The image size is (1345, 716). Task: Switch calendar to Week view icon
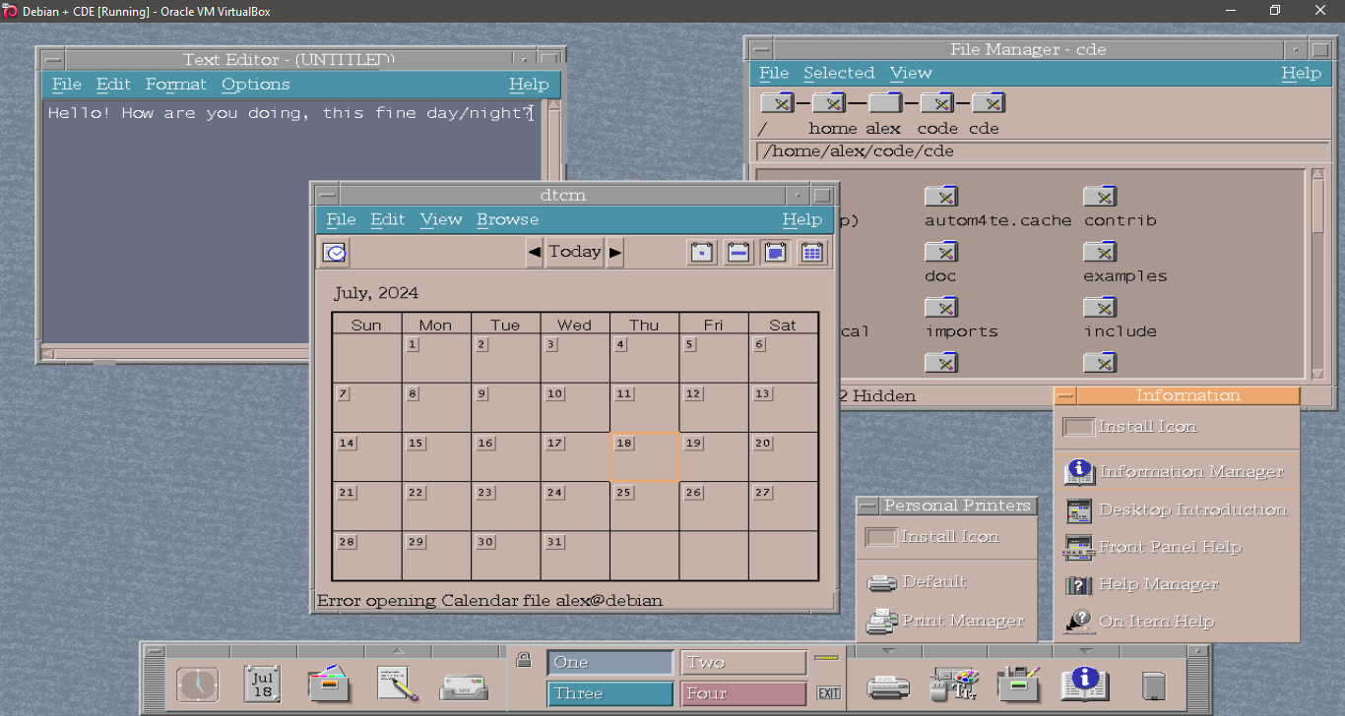tap(738, 253)
